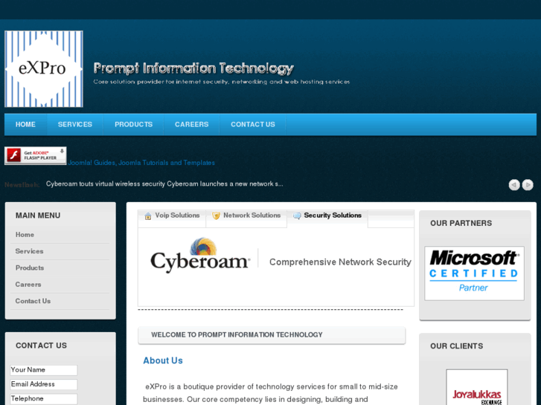Open CAREERS in the top navigation bar

191,124
